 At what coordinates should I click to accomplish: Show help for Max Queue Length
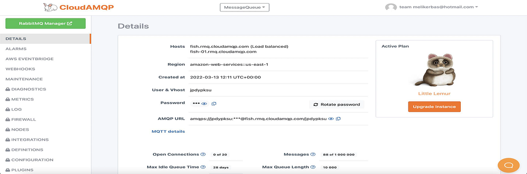(313, 167)
